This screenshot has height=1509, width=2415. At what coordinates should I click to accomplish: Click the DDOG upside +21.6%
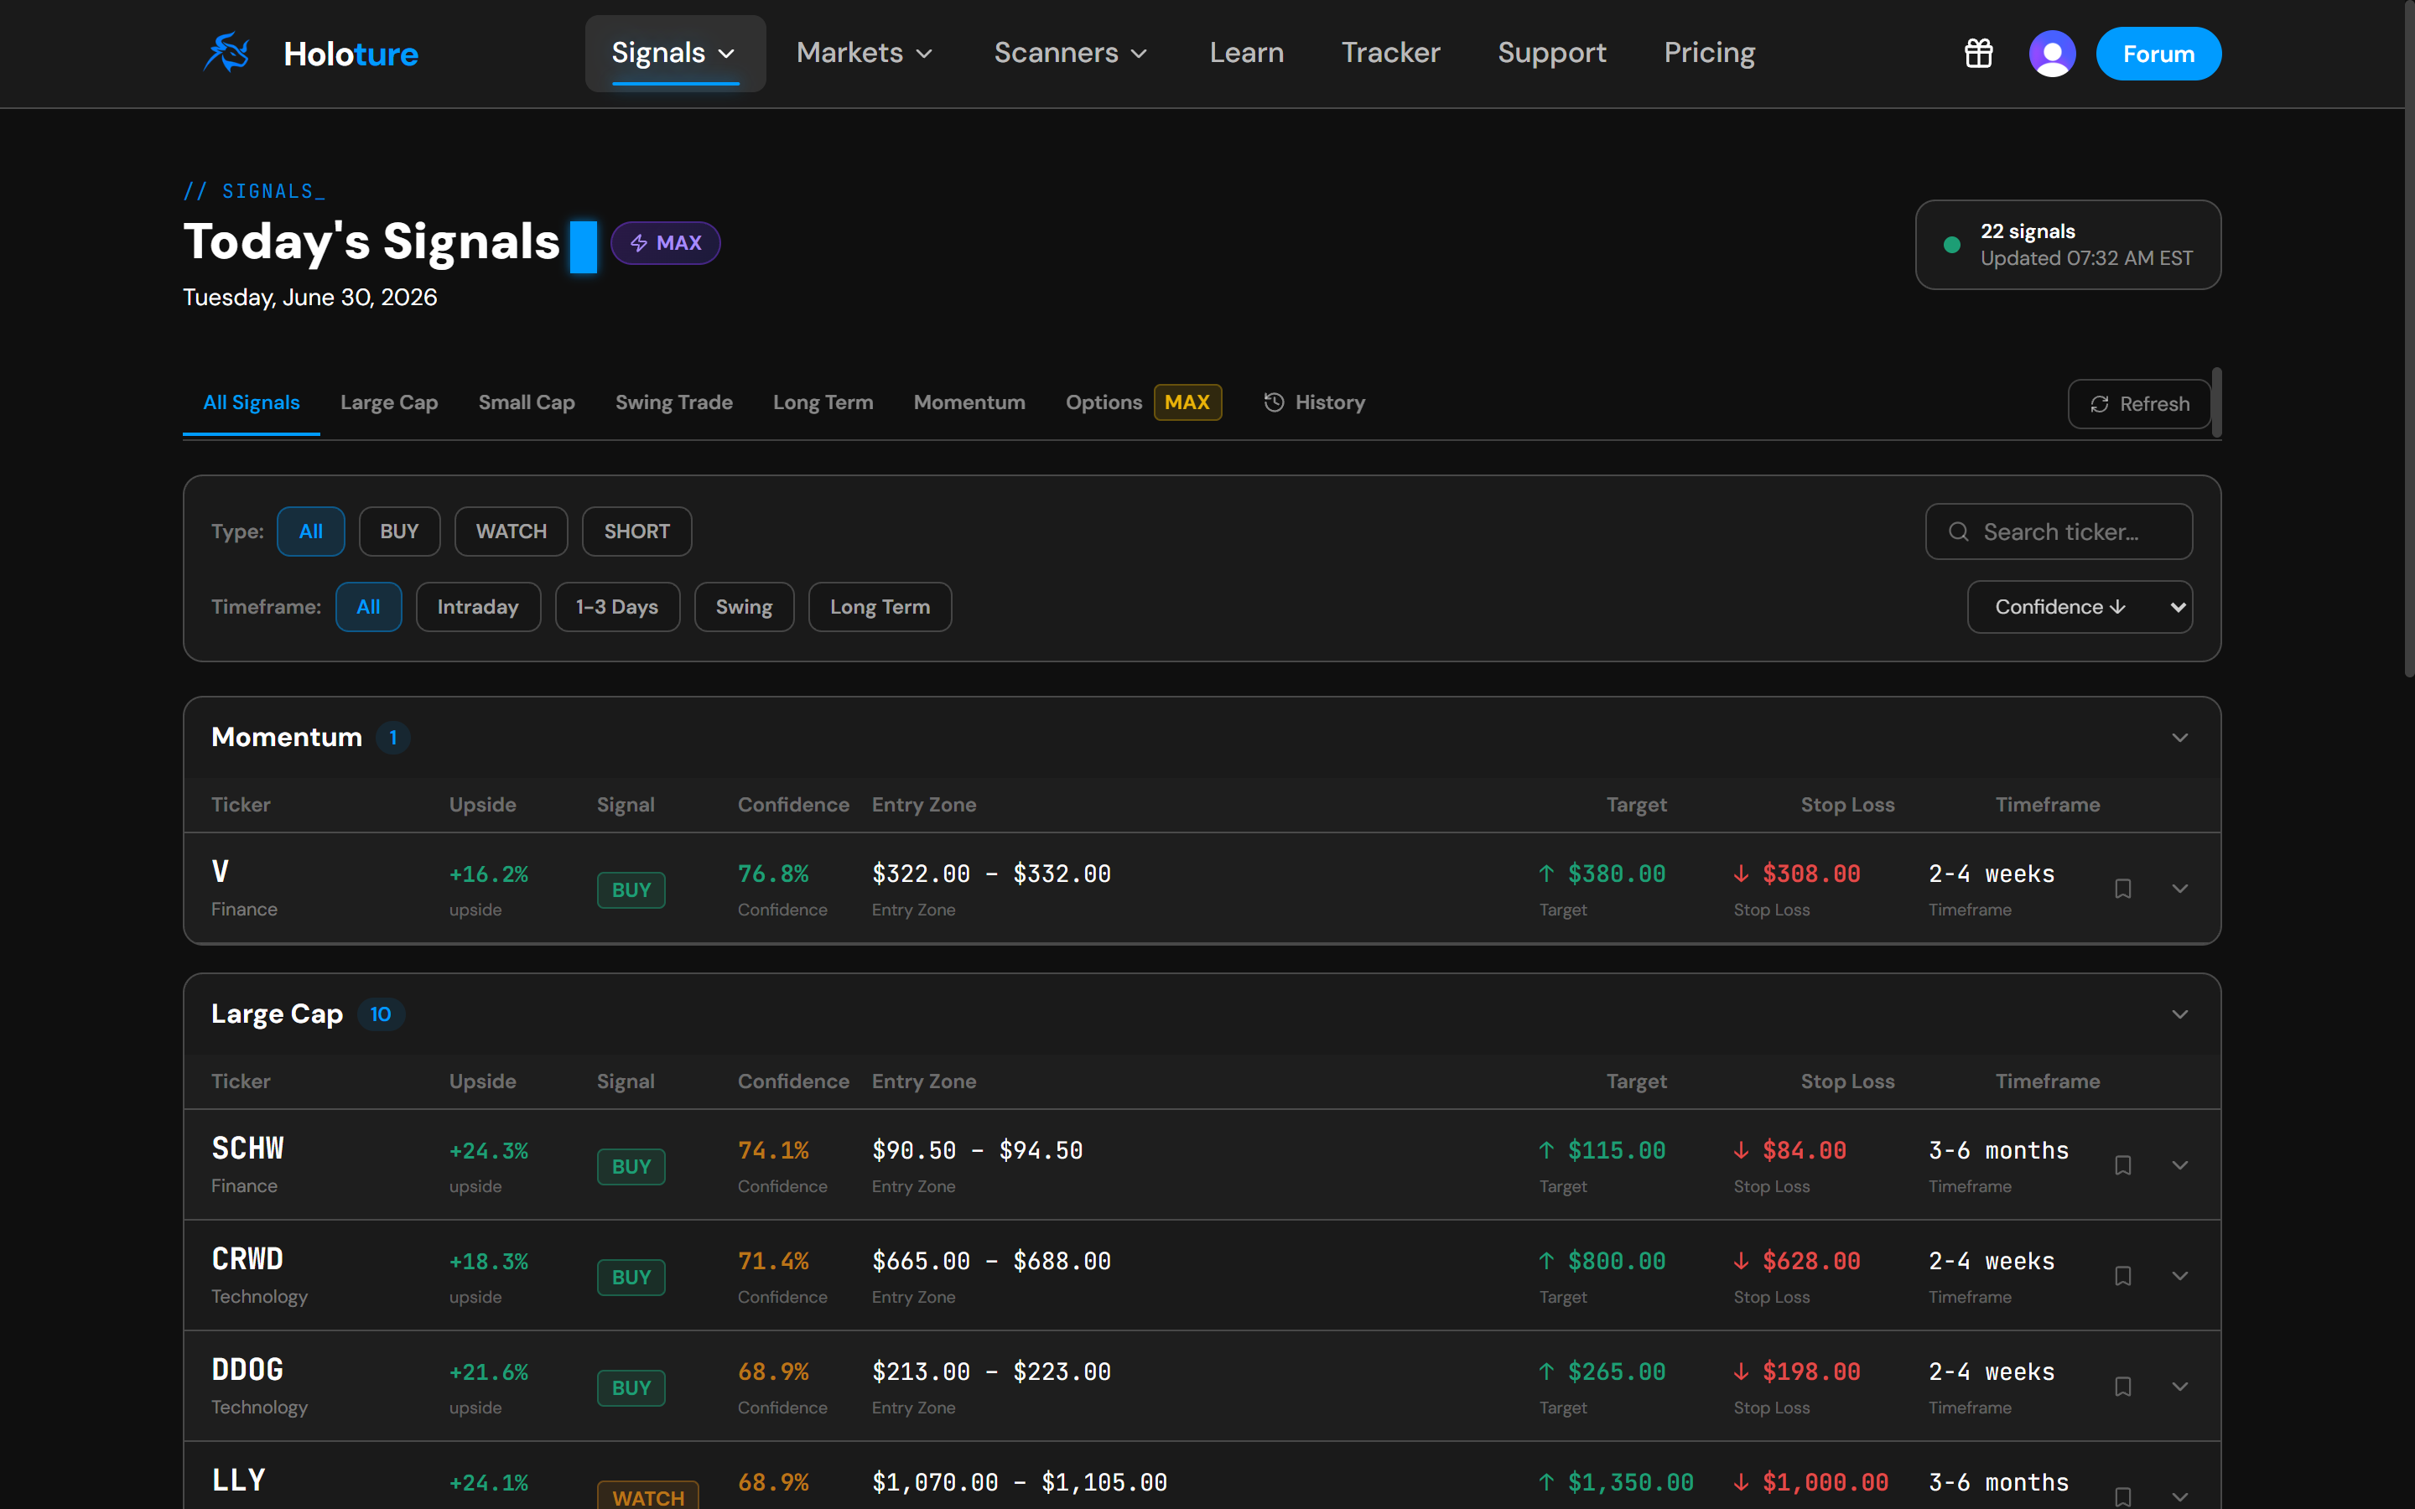coord(489,1372)
